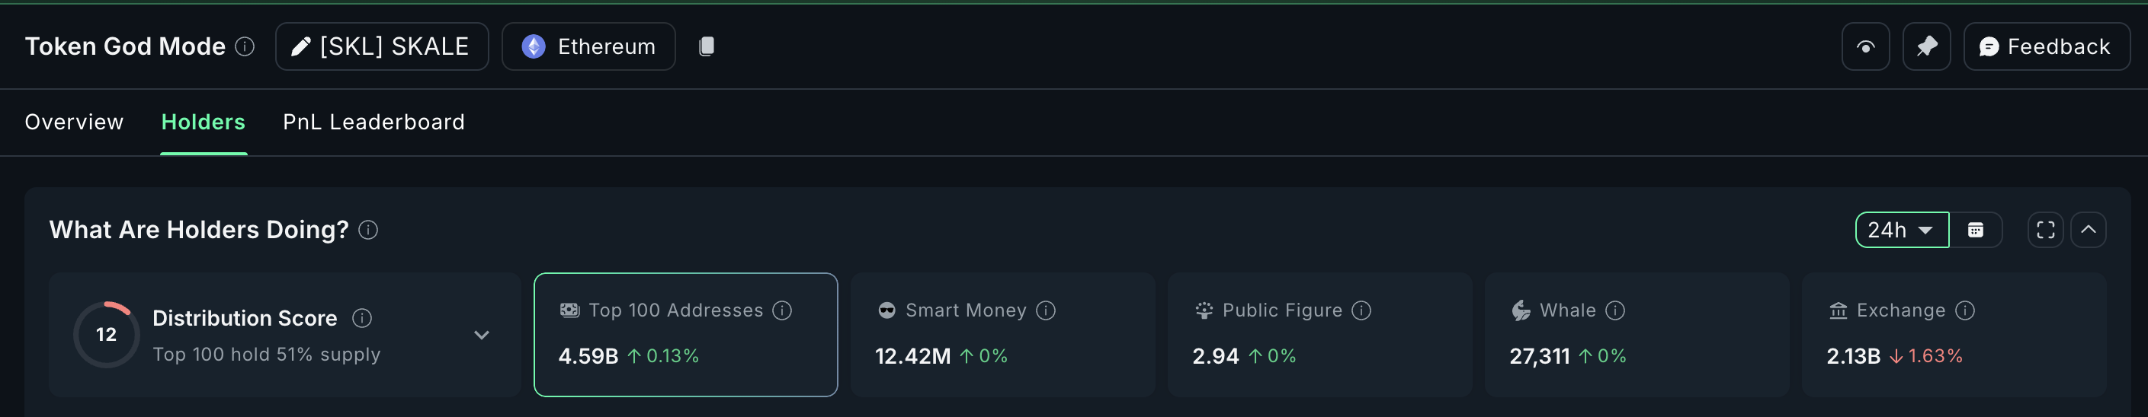Open the calendar date picker icon
This screenshot has height=417, width=2148.
coord(1974,230)
